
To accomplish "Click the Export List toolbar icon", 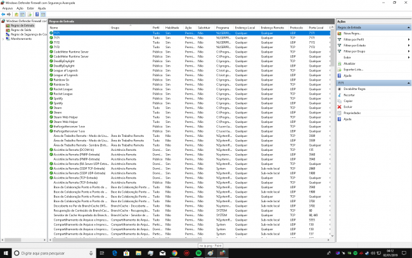I will pyautogui.click(x=29, y=15).
